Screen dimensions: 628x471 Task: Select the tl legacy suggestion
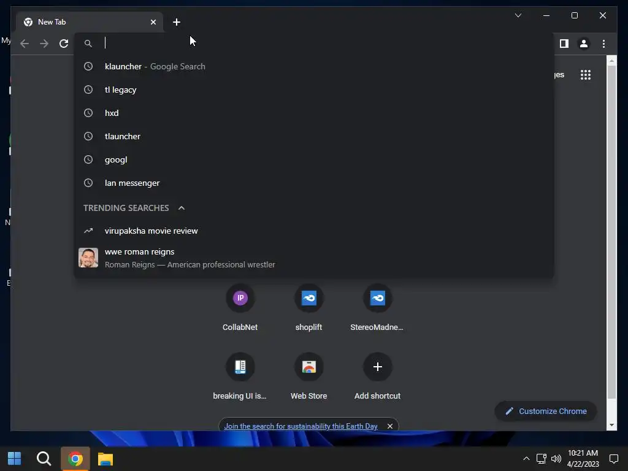pos(314,90)
